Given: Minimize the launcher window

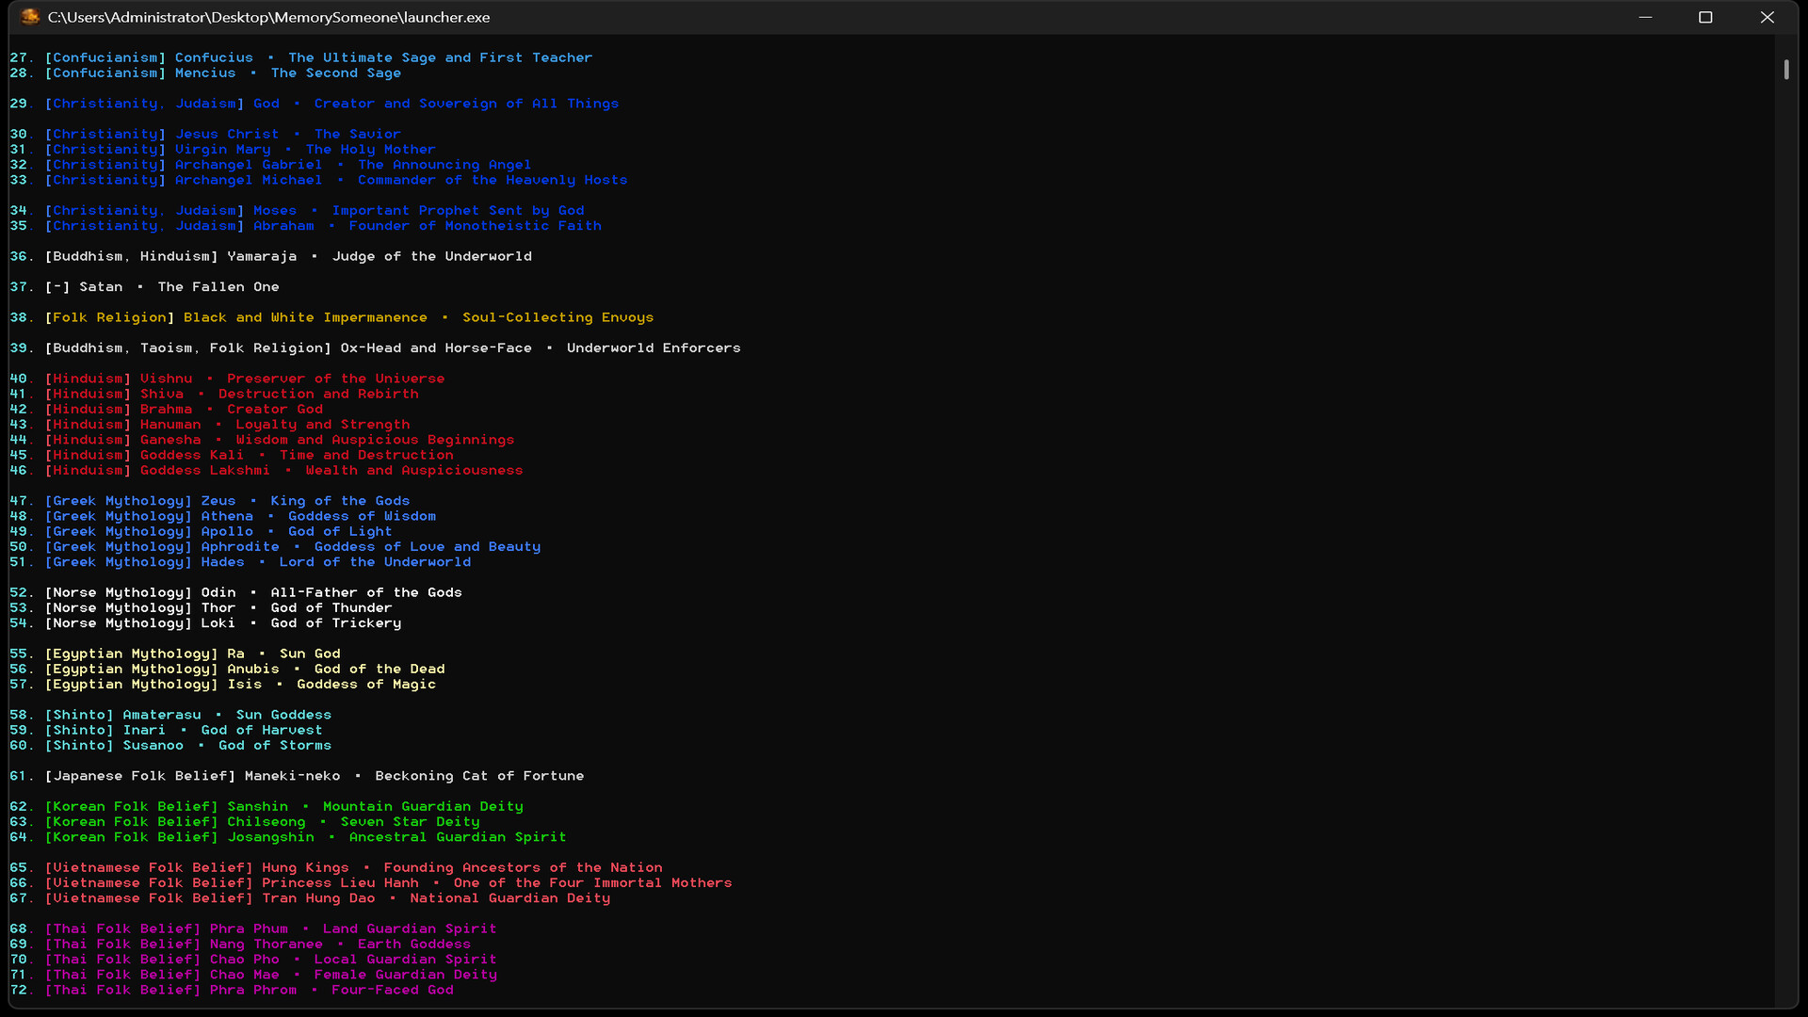Looking at the screenshot, I should tap(1645, 17).
